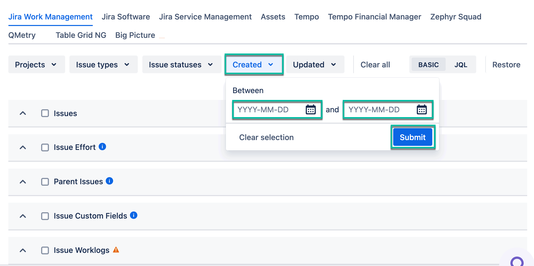Open the Projects filter dropdown
The width and height of the screenshot is (534, 266).
(36, 65)
